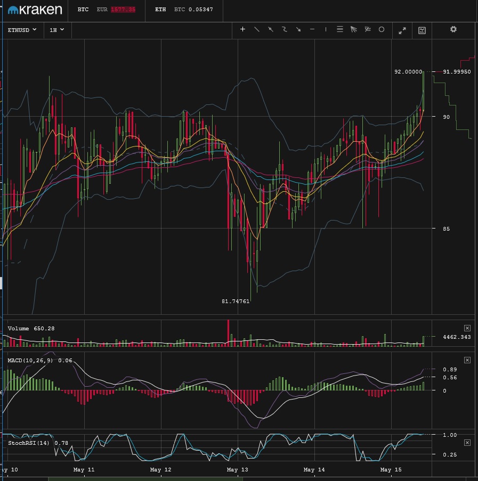The image size is (478, 481).
Task: Take a chart snapshot
Action: pos(421,30)
